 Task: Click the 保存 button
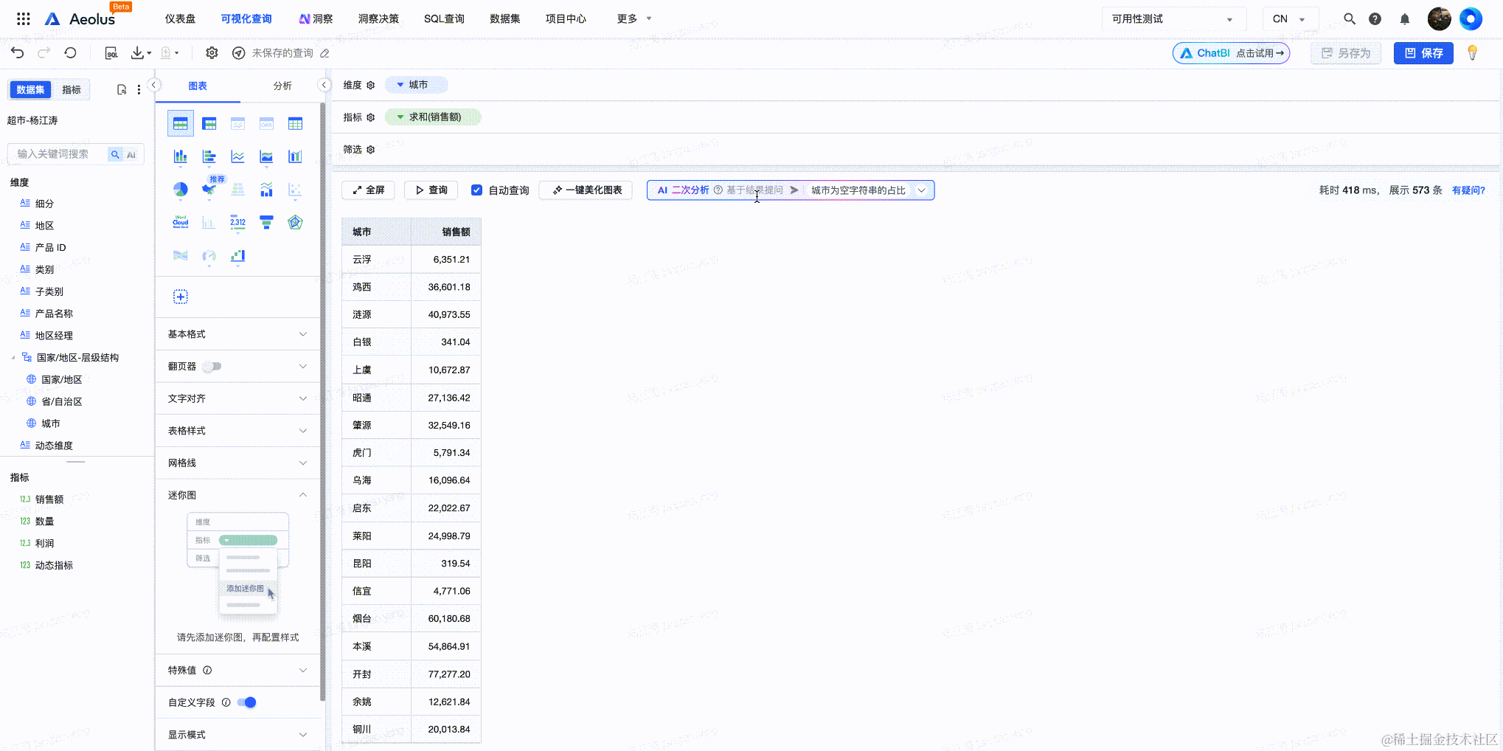(1423, 53)
